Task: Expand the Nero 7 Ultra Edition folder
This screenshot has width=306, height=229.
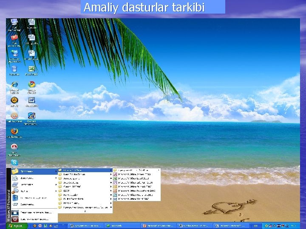Action: 85,174
